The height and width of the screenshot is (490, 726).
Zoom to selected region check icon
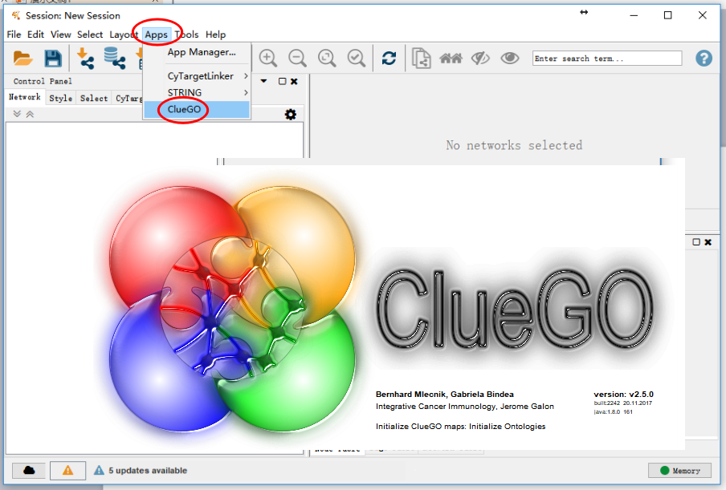coord(357,59)
